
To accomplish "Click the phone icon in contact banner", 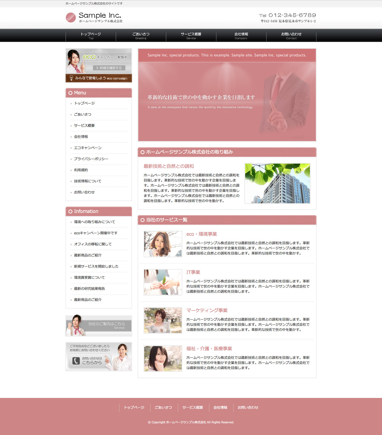I will click(x=76, y=361).
